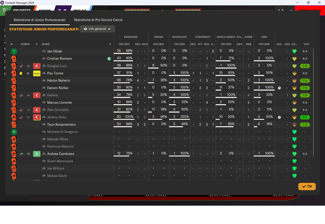
Task: Click Cristian Romero's captain C badge
Action: (109, 59)
